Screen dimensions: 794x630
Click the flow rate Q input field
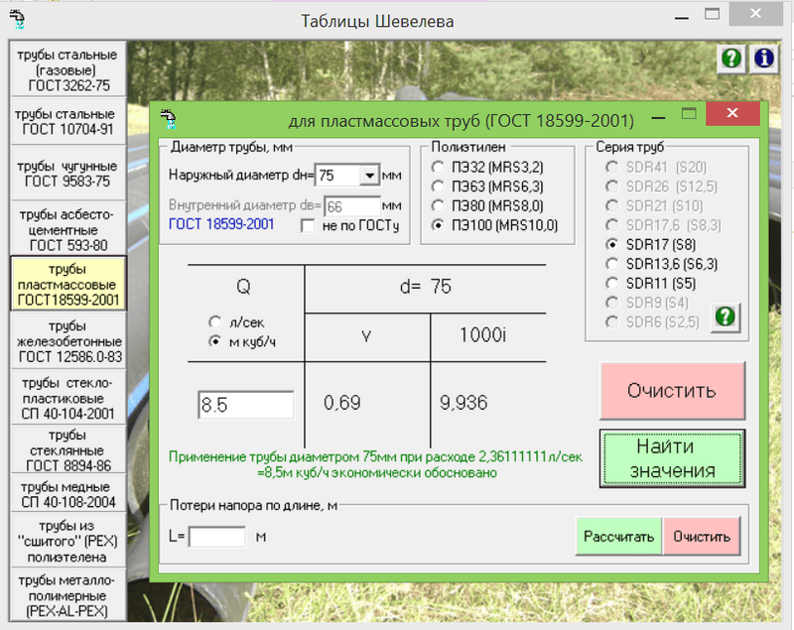click(x=246, y=405)
